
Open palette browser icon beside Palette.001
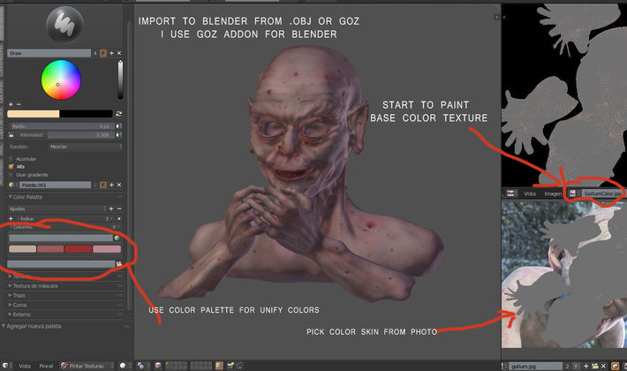click(x=11, y=185)
